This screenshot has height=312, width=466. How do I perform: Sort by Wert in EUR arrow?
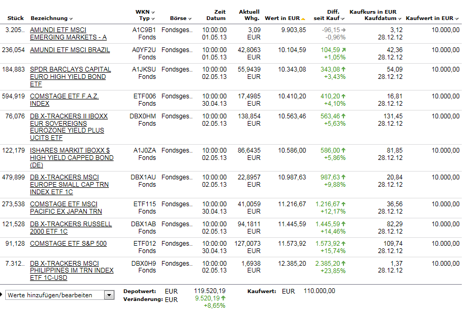pos(303,19)
